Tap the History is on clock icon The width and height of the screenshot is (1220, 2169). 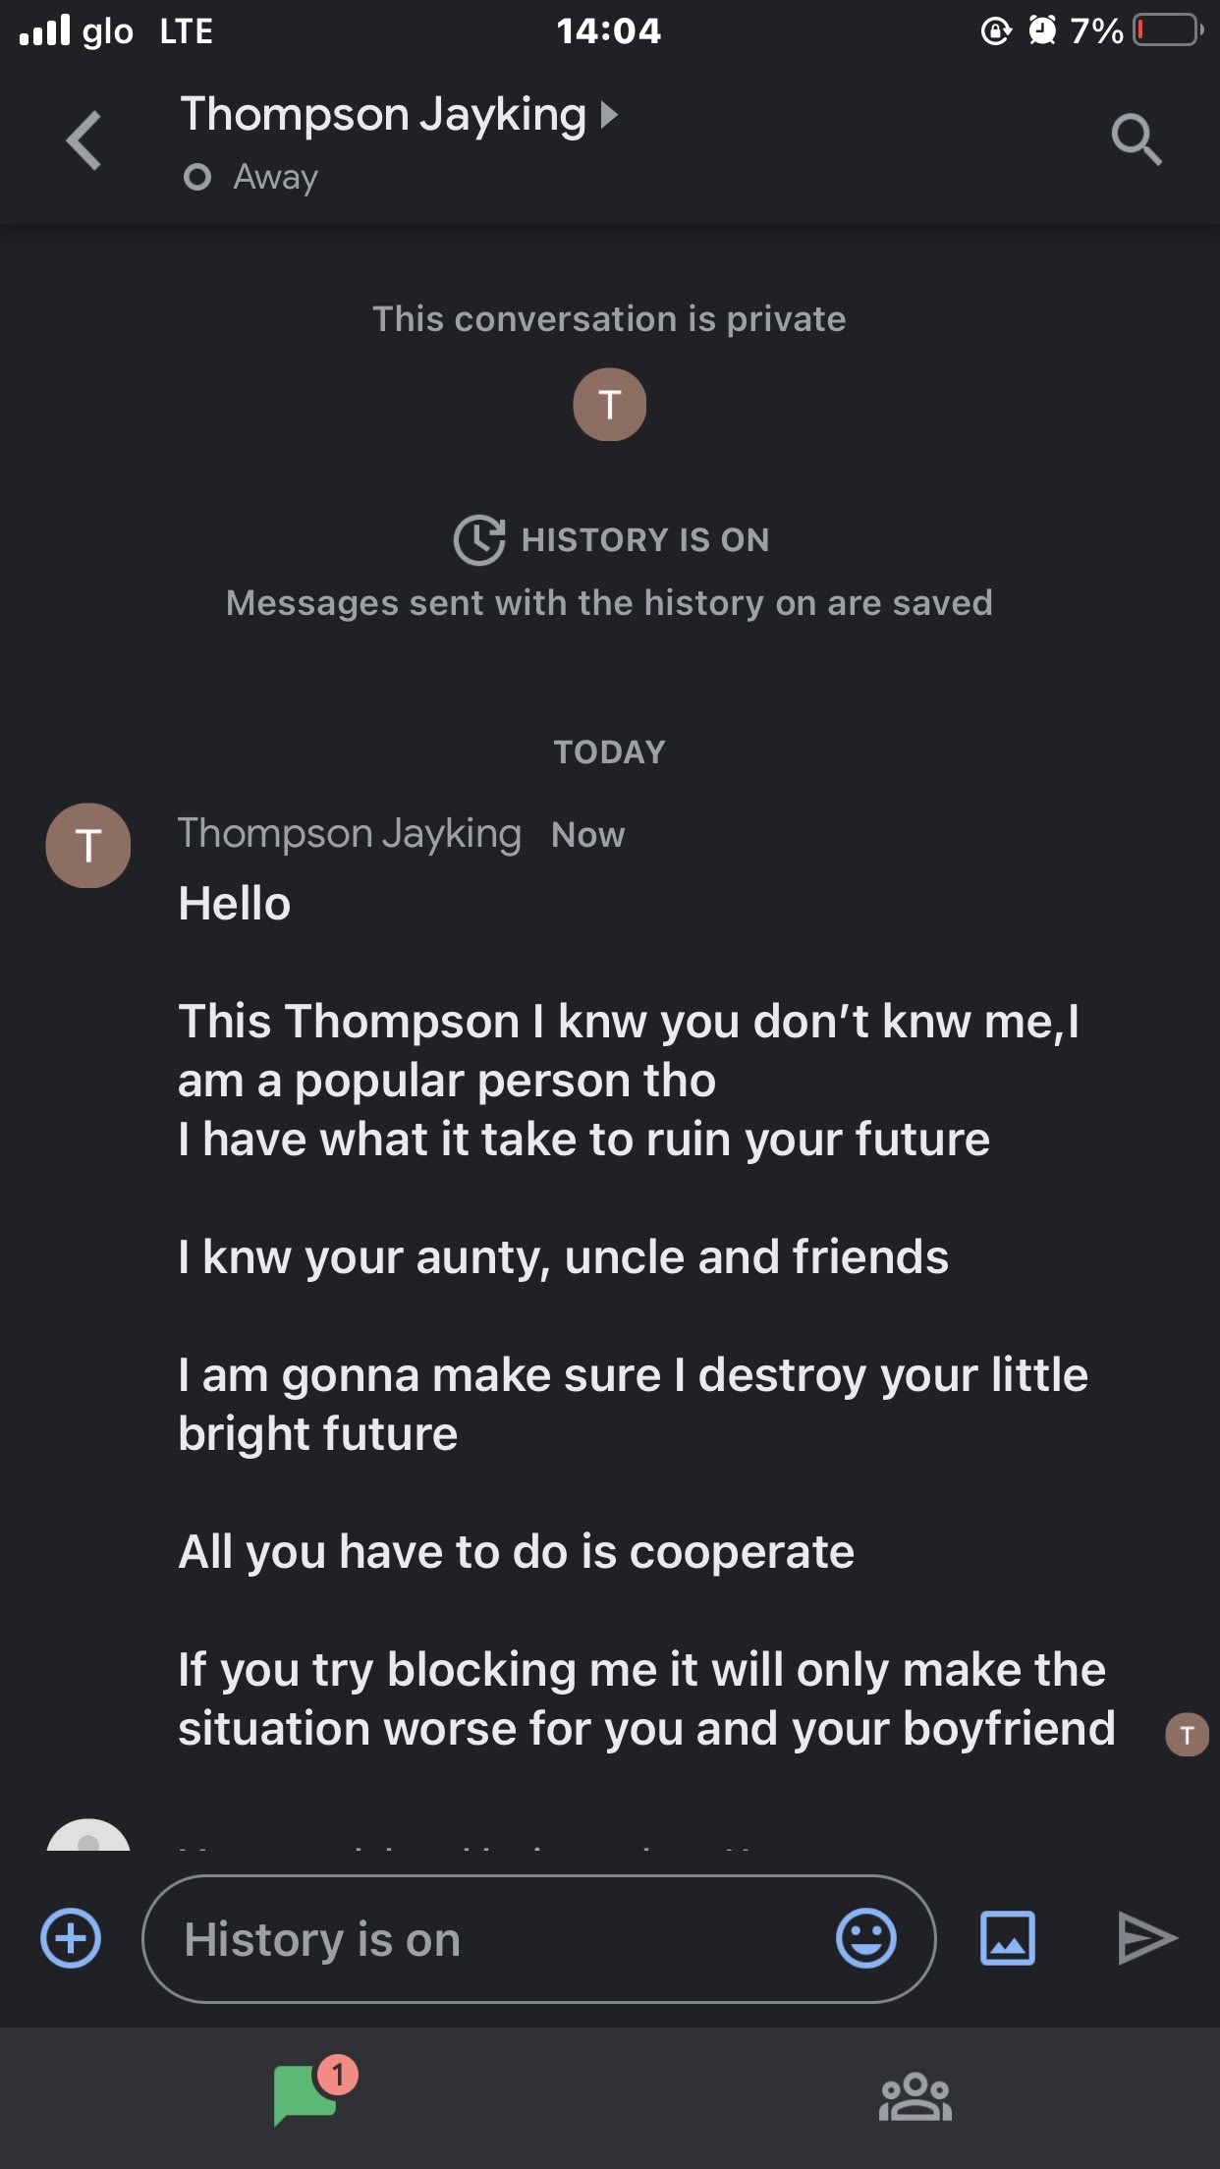click(x=478, y=539)
